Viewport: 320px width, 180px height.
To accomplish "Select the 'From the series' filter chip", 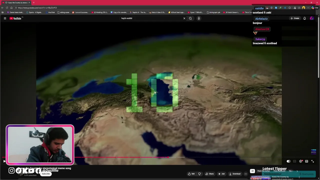I will pyautogui.click(x=263, y=171).
